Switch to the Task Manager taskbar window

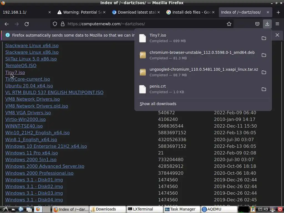182,209
